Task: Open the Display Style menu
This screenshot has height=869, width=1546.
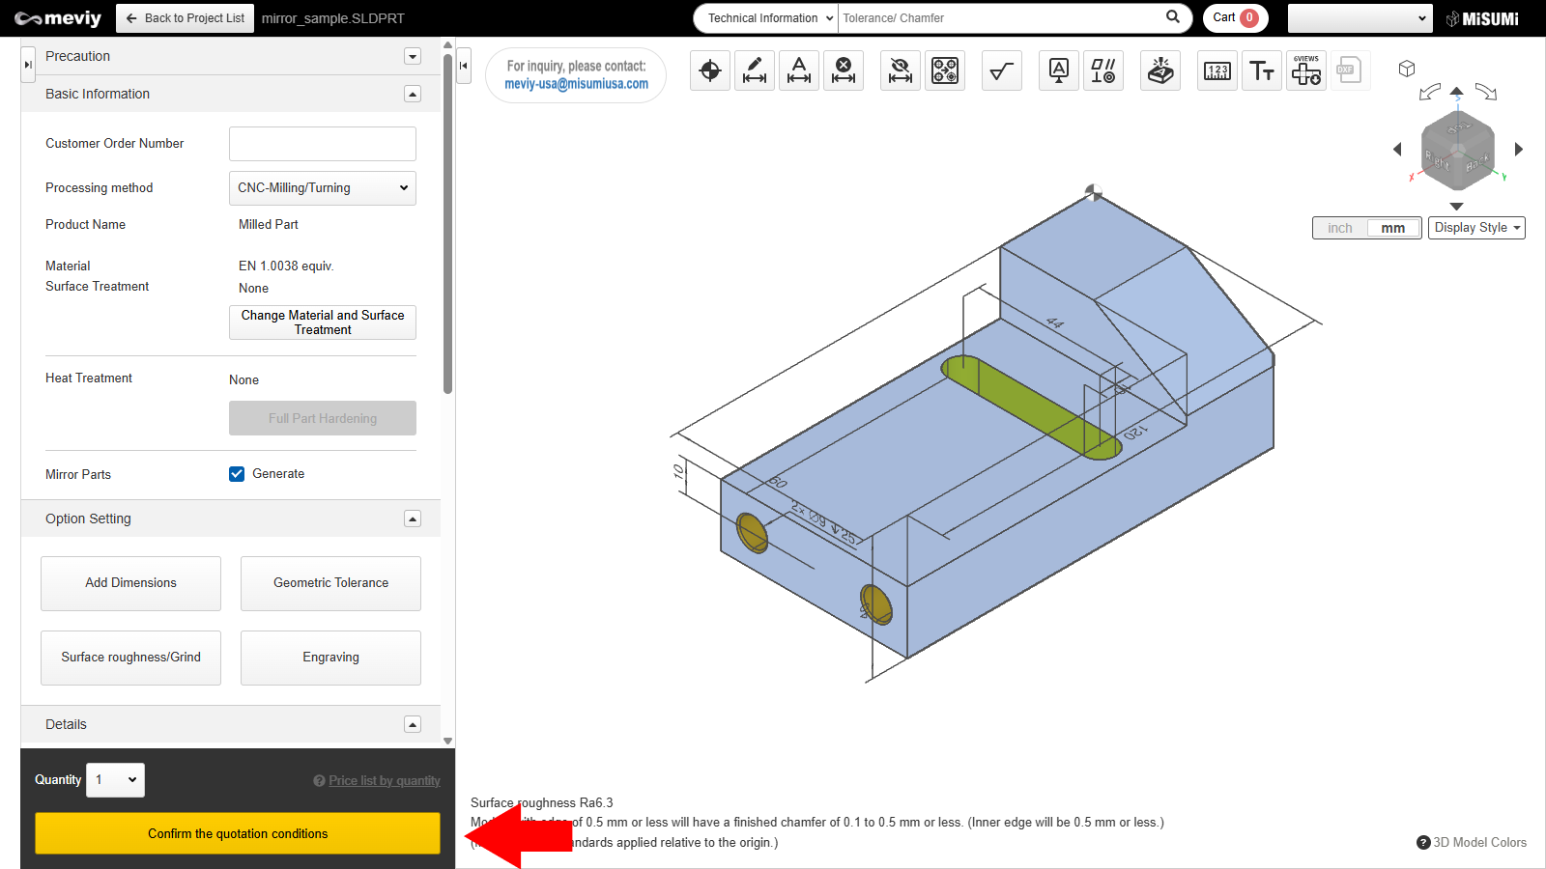Action: coord(1476,228)
